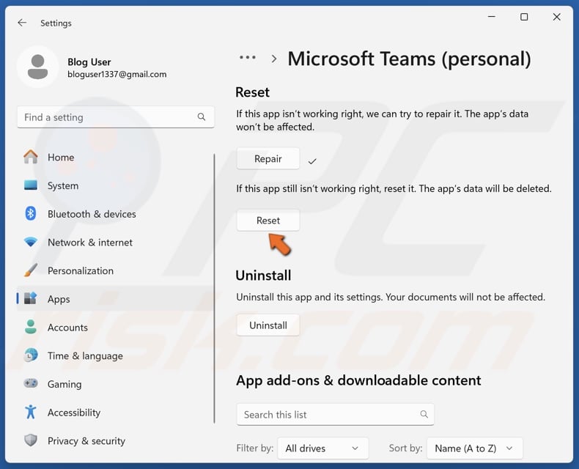Image resolution: width=579 pixels, height=469 pixels.
Task: Minimize the Settings window
Action: coord(492,17)
